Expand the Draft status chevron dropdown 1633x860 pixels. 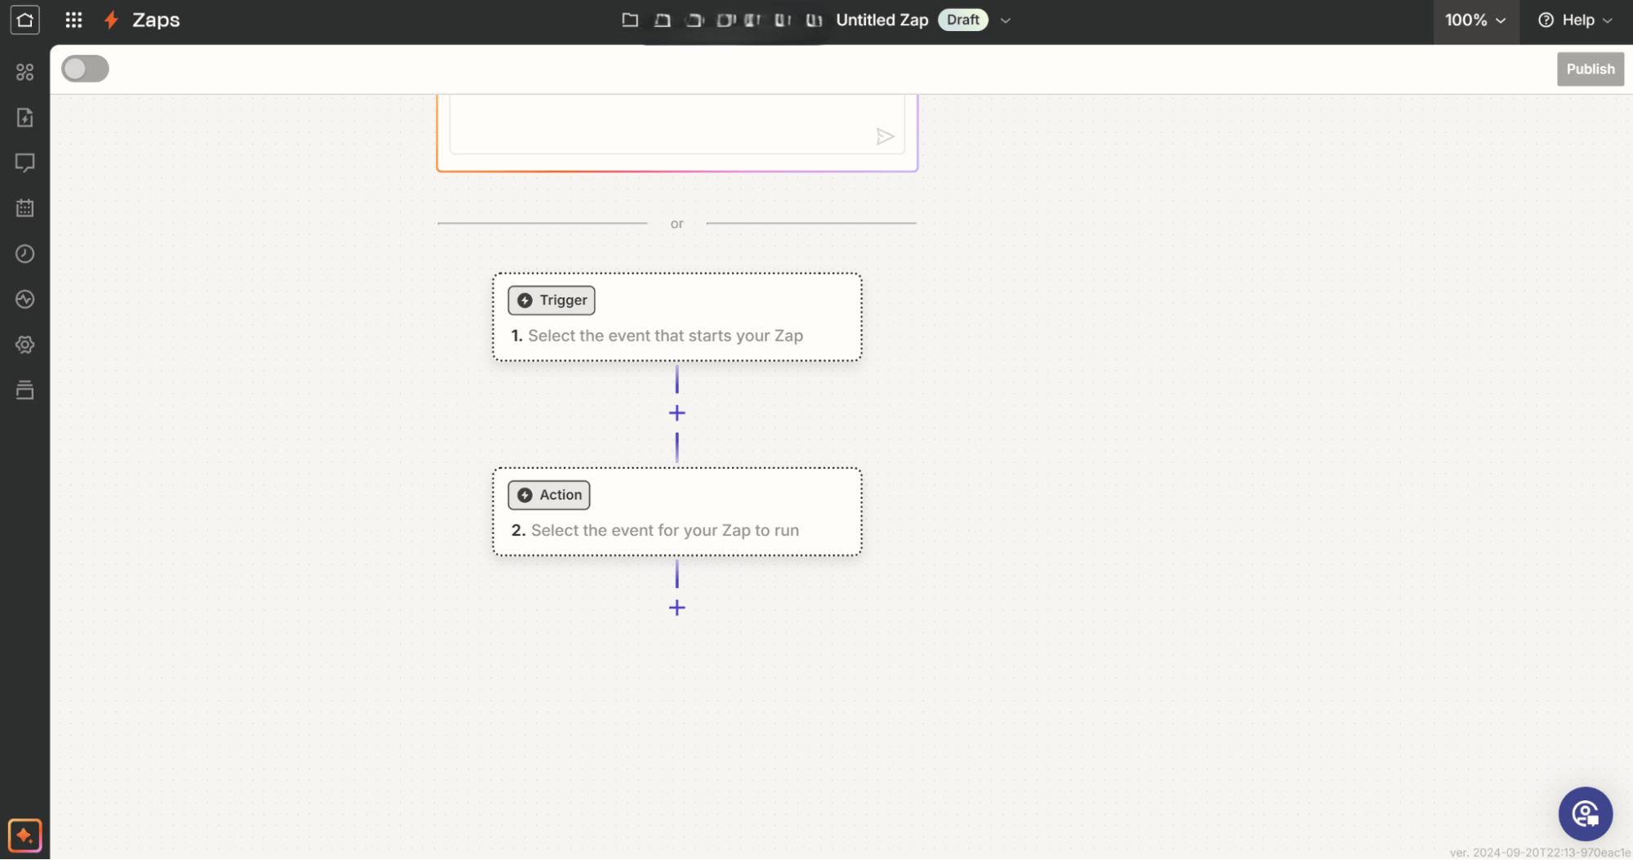click(x=1005, y=20)
